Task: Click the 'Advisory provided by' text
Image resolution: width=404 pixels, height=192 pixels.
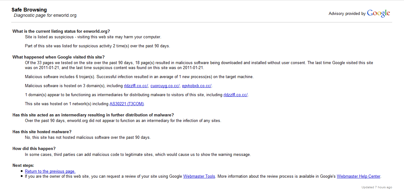Action: click(347, 14)
